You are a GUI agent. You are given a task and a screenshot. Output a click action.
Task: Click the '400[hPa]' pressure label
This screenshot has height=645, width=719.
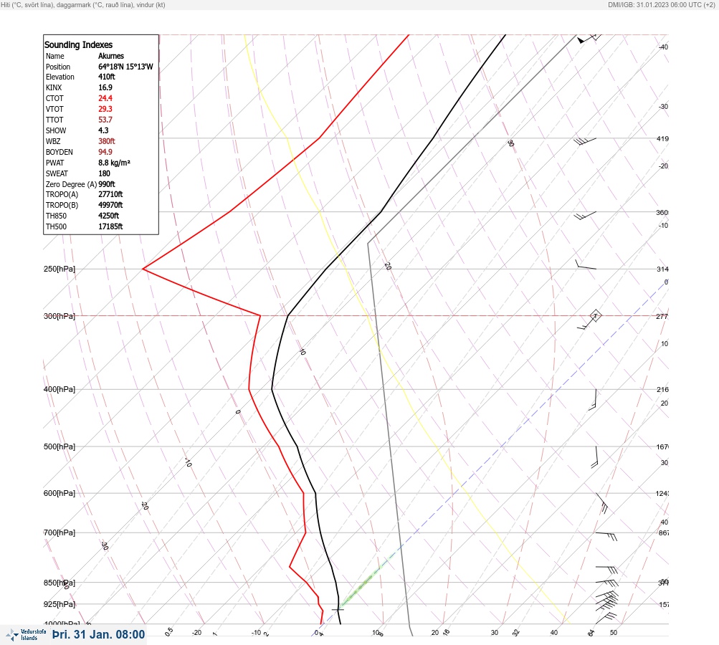coord(59,389)
